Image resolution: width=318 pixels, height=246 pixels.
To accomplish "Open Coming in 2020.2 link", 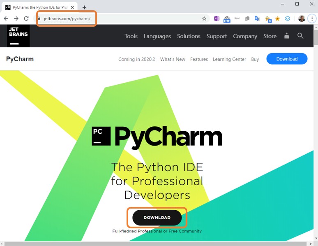I will click(136, 59).
